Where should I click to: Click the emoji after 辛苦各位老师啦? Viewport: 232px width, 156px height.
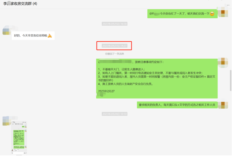(50, 36)
